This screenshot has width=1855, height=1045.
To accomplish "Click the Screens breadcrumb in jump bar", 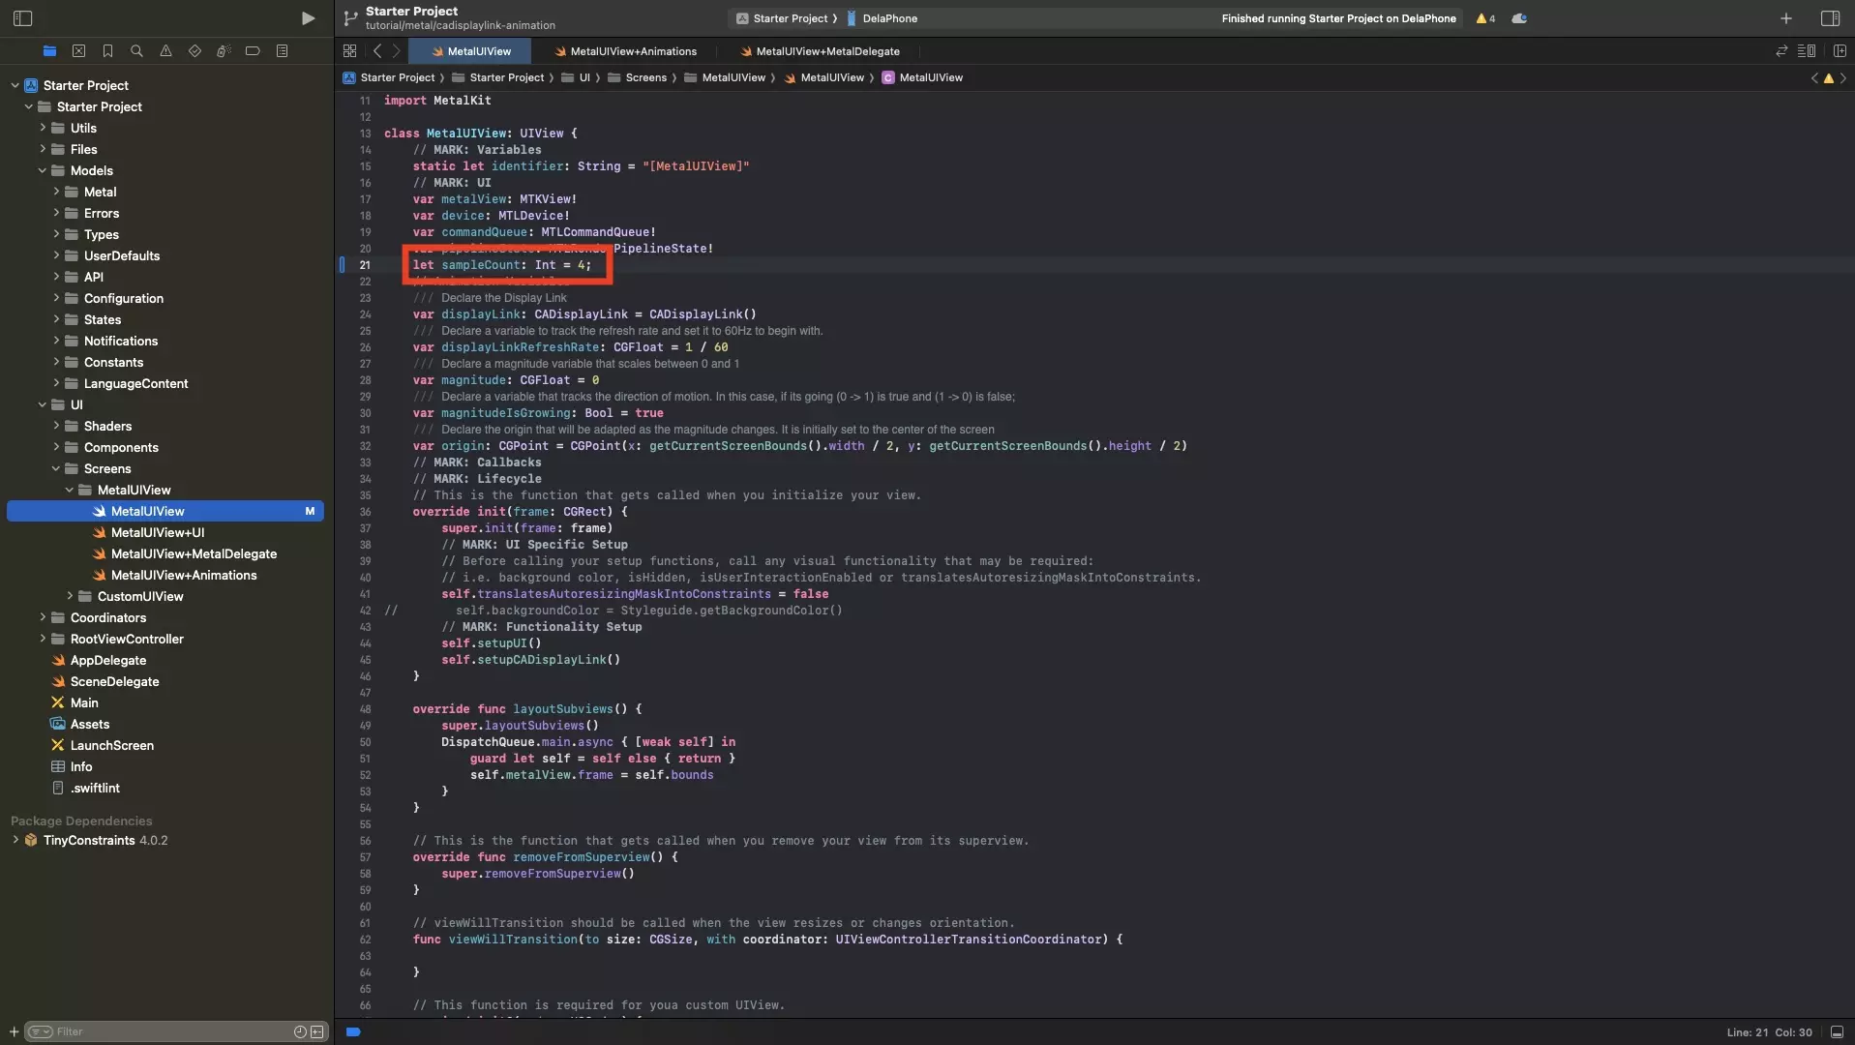I will pyautogui.click(x=637, y=77).
